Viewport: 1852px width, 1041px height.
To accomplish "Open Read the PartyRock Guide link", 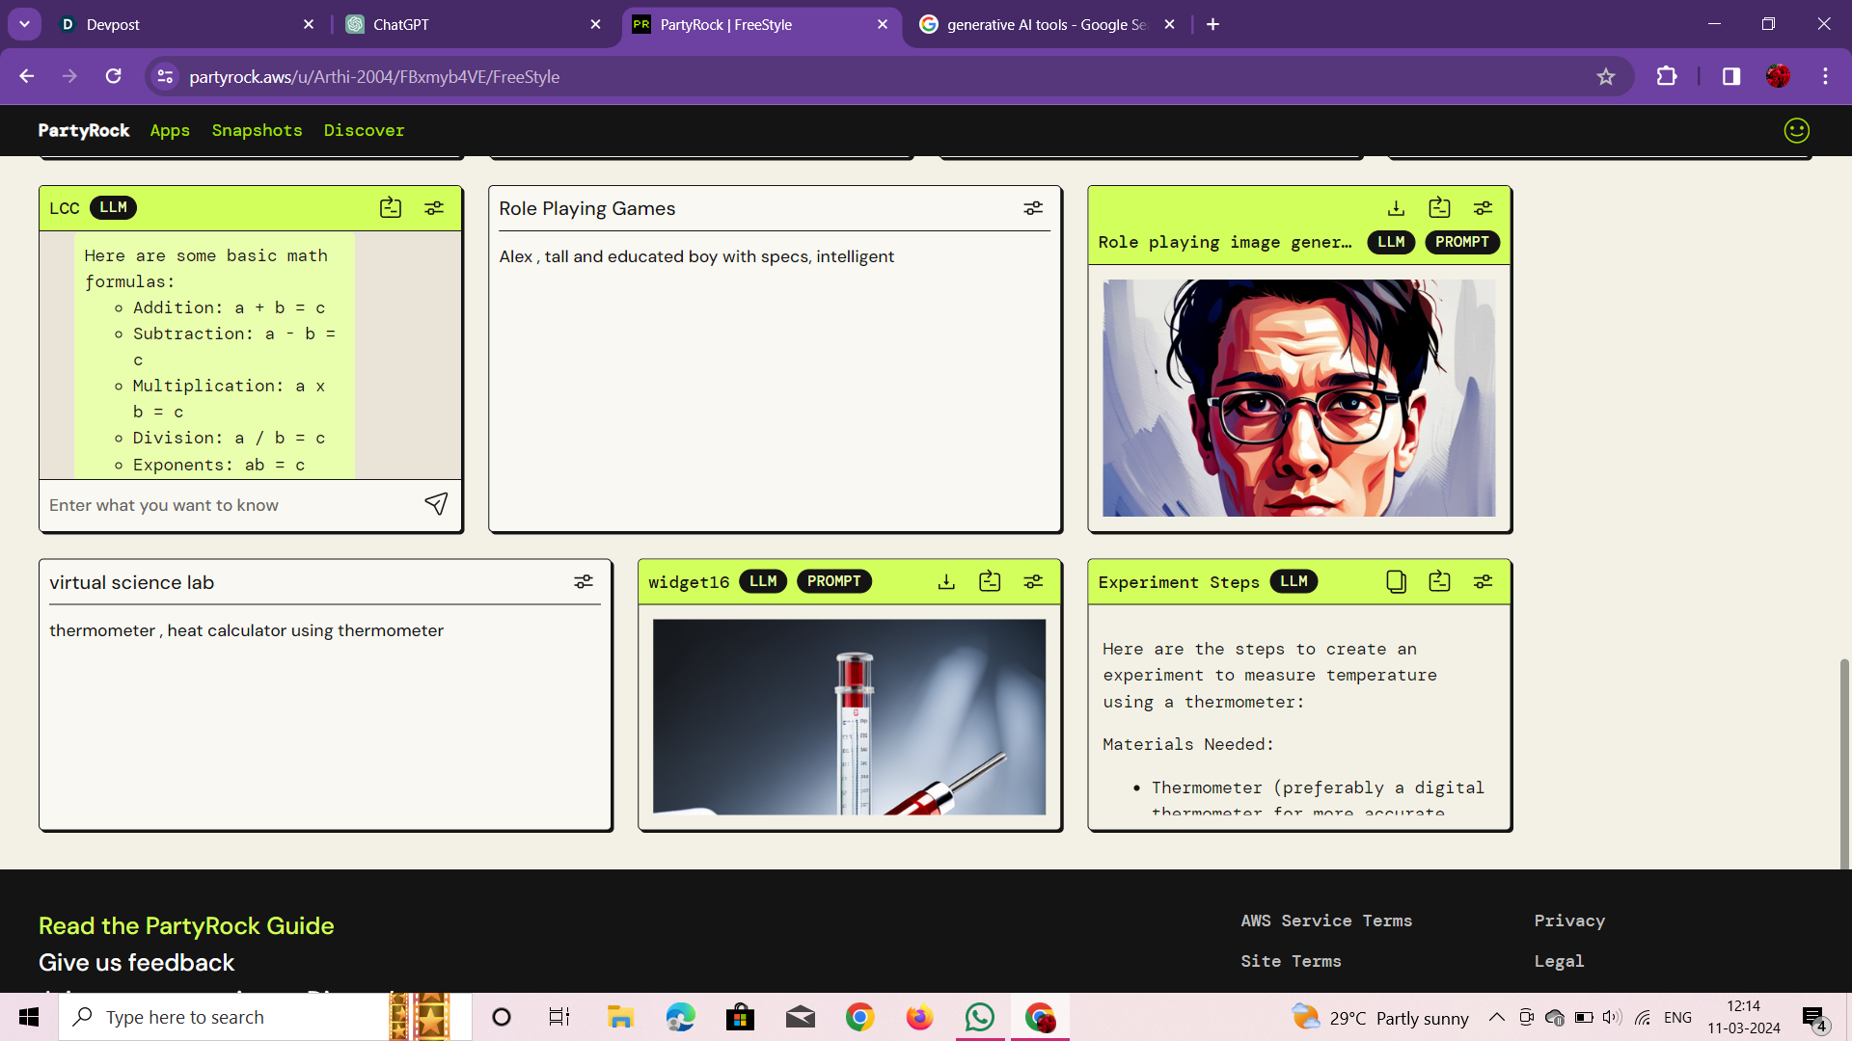I will click(186, 925).
